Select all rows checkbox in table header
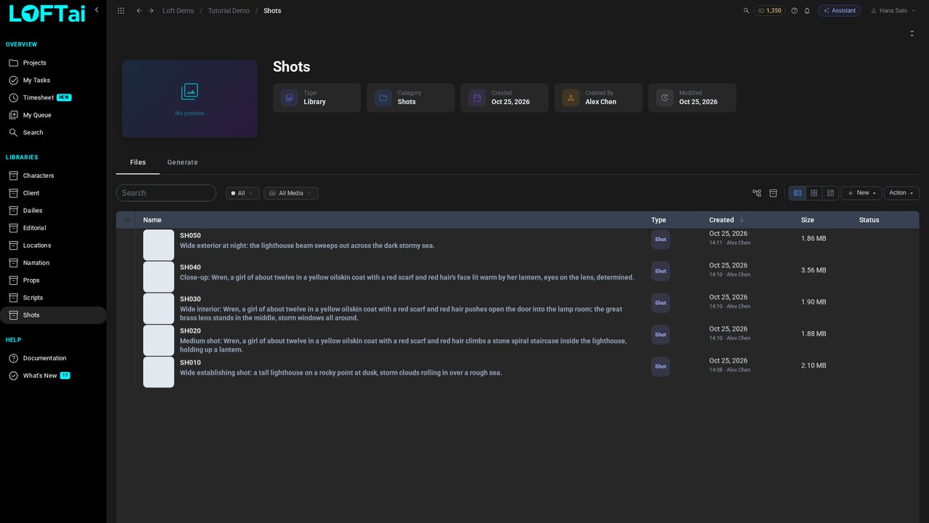Image resolution: width=929 pixels, height=523 pixels. (127, 220)
